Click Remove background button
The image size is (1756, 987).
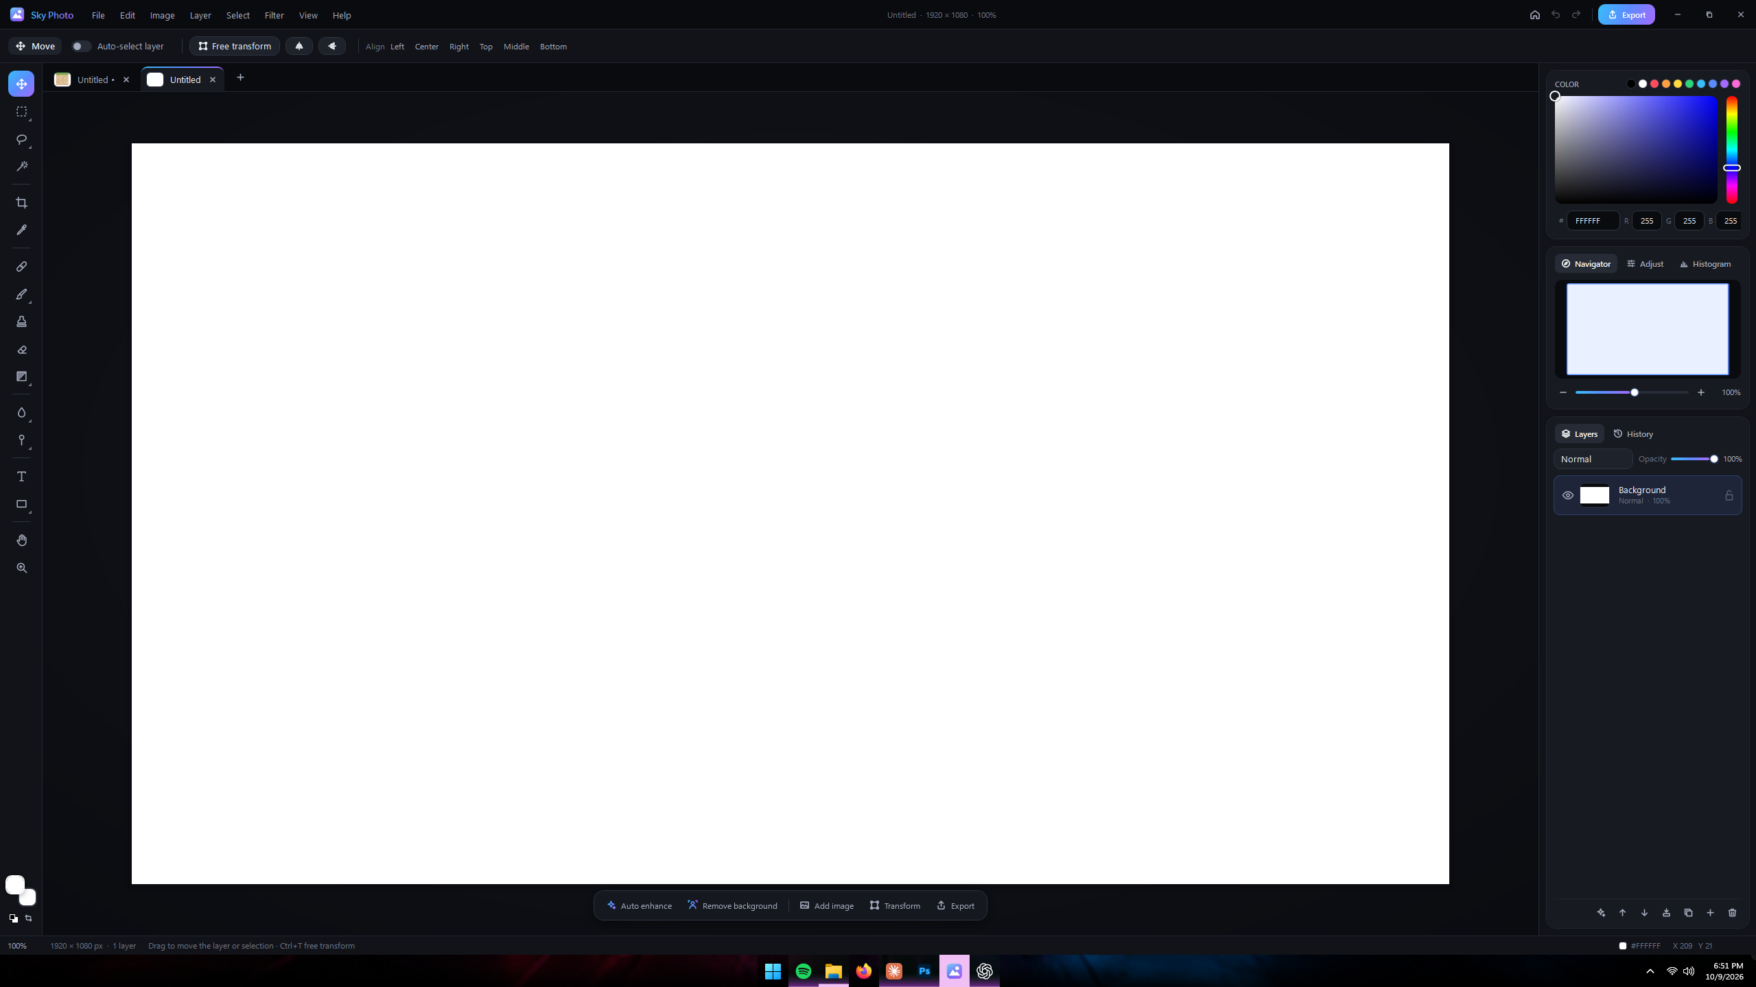pos(732,906)
